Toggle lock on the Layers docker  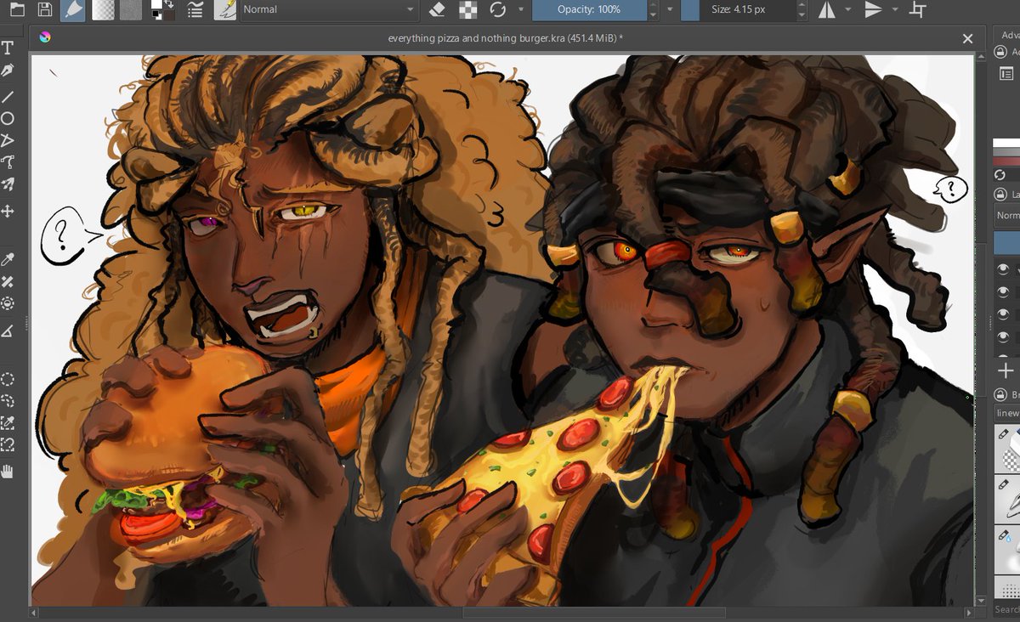pyautogui.click(x=1001, y=195)
